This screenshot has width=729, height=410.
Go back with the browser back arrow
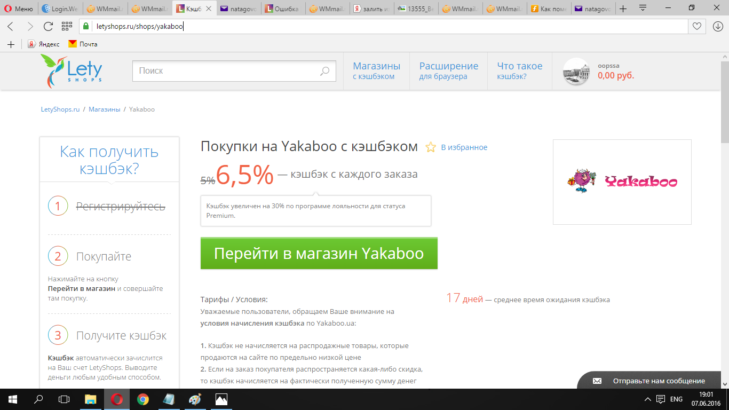11,26
